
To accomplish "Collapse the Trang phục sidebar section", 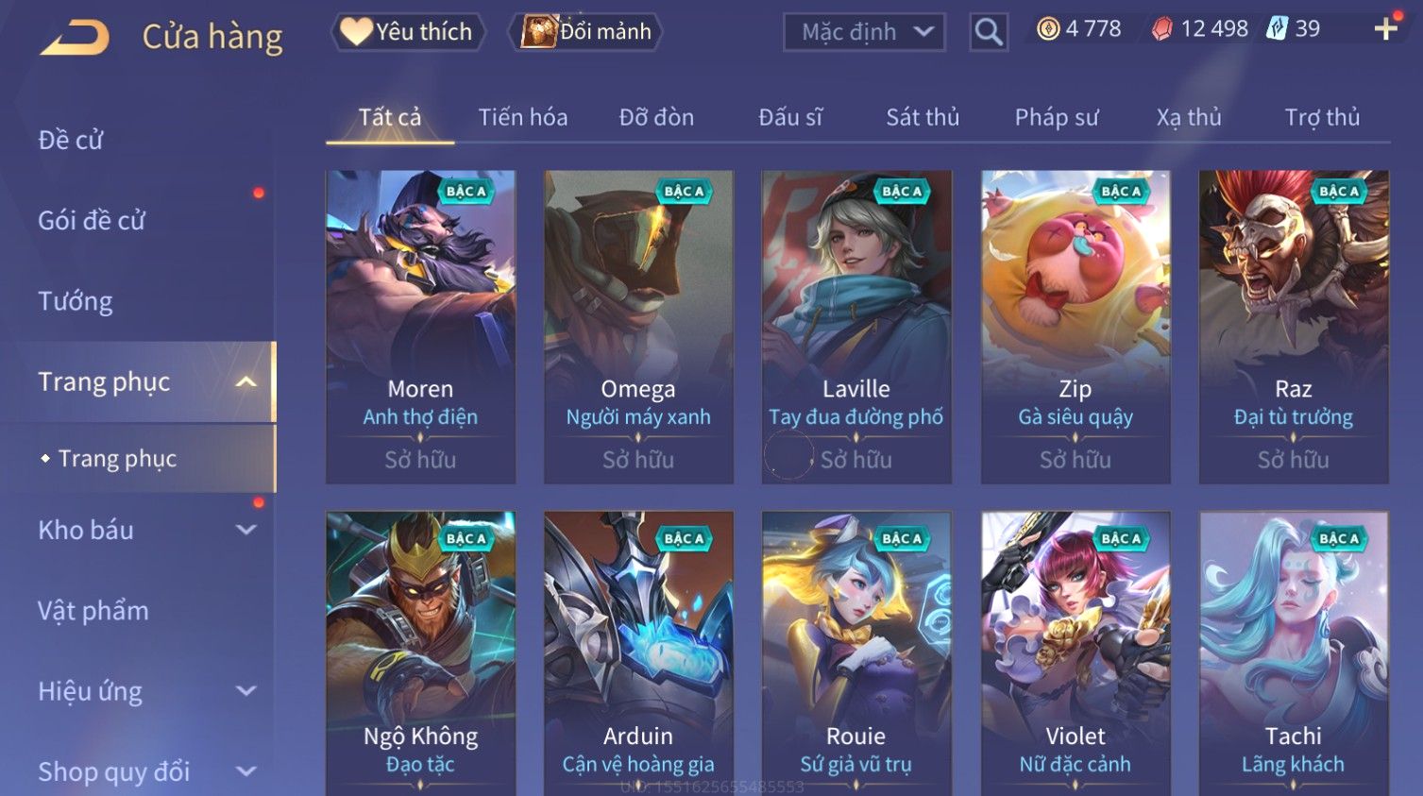I will (x=246, y=382).
